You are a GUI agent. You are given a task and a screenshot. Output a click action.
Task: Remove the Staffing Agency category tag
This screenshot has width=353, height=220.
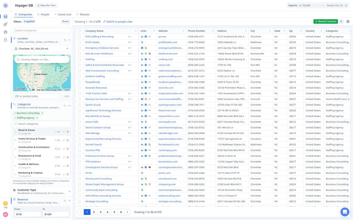pos(37,118)
